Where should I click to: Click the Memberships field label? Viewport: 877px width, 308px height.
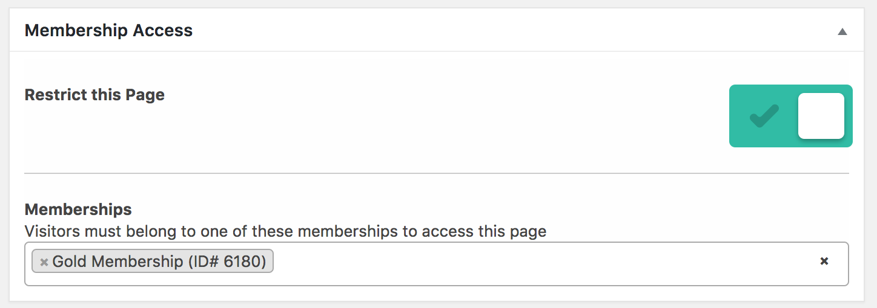[78, 210]
